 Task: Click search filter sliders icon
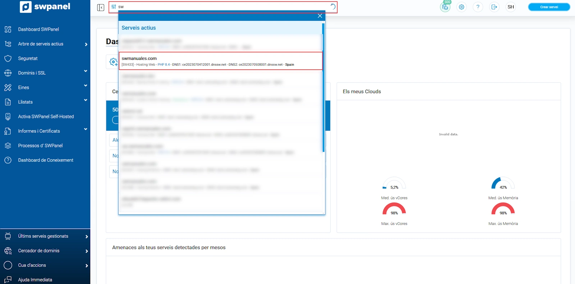click(114, 7)
